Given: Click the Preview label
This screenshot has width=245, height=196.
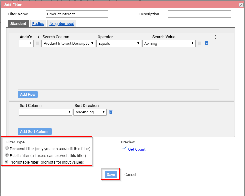Looking at the screenshot, I should [128, 142].
